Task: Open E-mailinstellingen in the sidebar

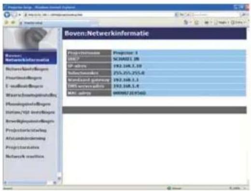Action: click(25, 86)
